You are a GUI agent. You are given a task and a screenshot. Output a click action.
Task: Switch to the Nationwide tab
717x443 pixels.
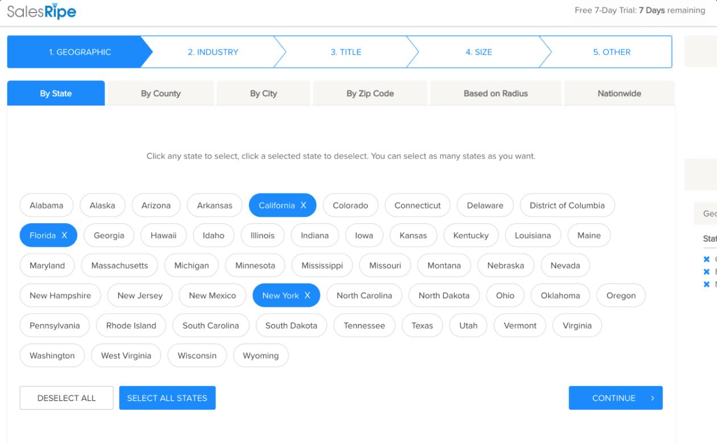619,93
